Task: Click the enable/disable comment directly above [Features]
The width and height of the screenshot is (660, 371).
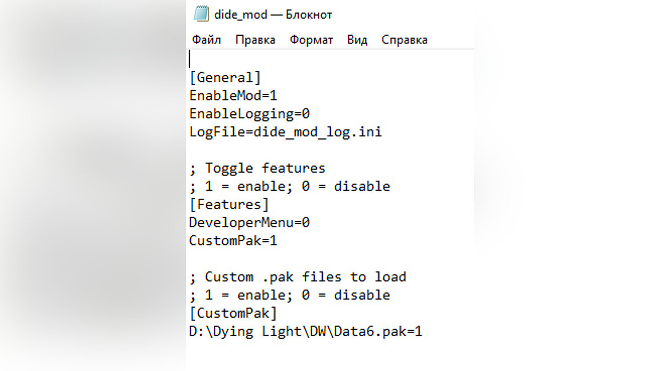Action: click(289, 186)
